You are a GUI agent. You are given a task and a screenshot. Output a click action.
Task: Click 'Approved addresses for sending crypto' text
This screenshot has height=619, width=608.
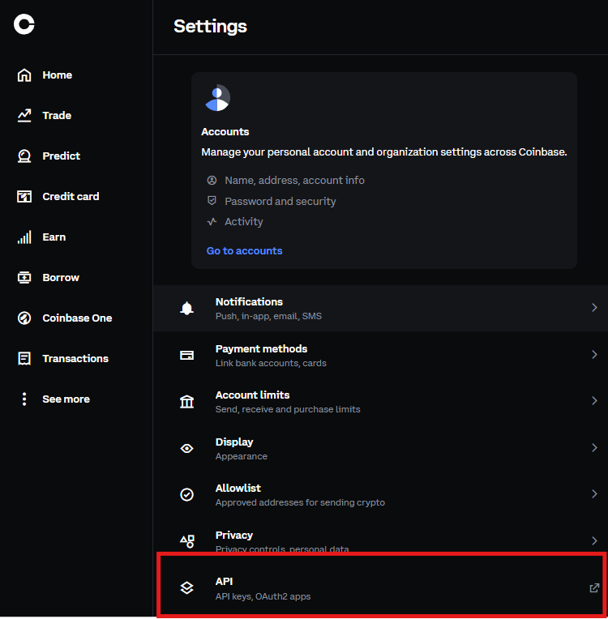coord(300,502)
